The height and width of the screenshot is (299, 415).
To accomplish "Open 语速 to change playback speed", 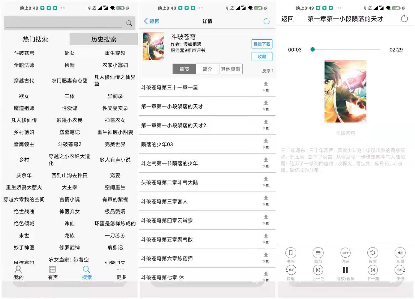I will pos(345,252).
